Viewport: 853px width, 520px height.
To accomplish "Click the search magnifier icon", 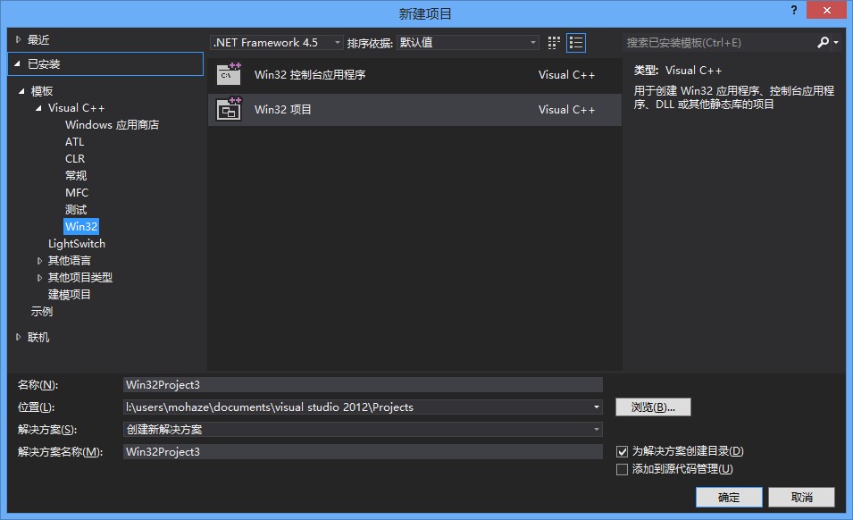I will point(823,42).
